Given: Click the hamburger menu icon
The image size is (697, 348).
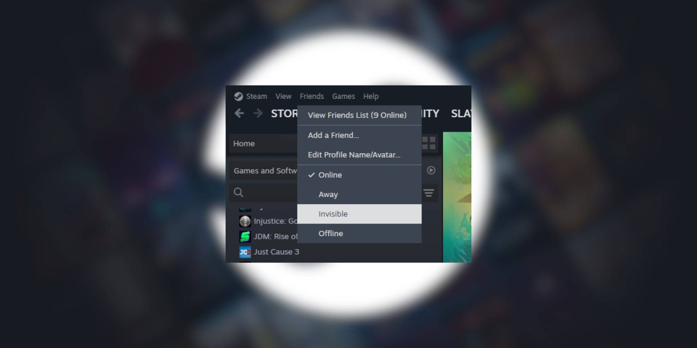Looking at the screenshot, I should (429, 192).
